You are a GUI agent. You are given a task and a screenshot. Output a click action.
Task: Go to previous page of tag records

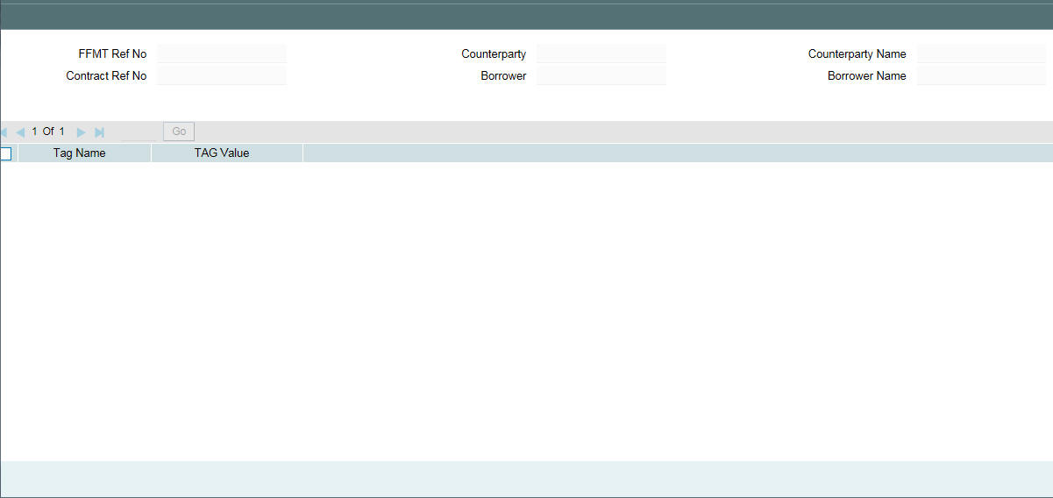pyautogui.click(x=20, y=132)
